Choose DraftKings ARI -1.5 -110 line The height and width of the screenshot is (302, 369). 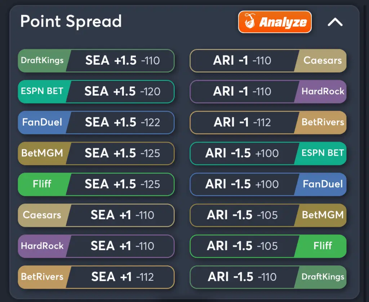click(x=268, y=277)
